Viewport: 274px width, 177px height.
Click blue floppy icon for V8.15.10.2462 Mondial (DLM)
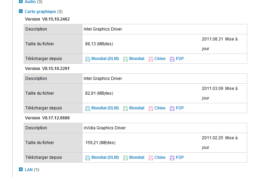(x=88, y=59)
